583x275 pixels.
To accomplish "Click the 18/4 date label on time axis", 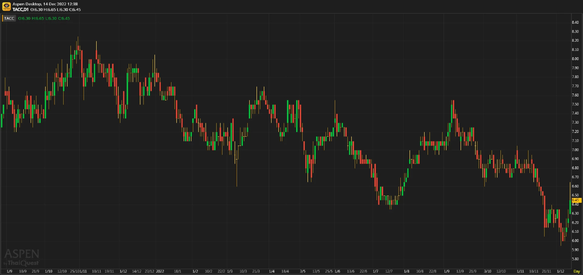I will (x=285, y=271).
